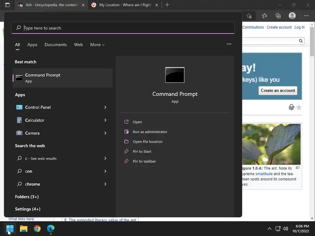Add this page to favorites
The width and height of the screenshot is (315, 236).
click(x=249, y=16)
